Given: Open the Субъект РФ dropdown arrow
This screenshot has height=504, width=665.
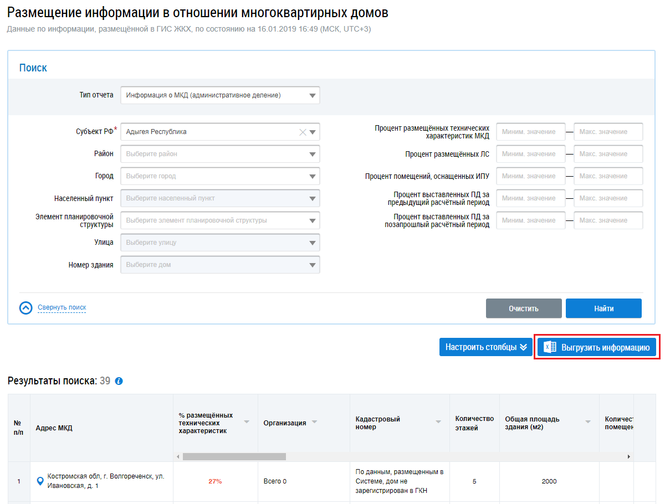Looking at the screenshot, I should click(x=313, y=132).
